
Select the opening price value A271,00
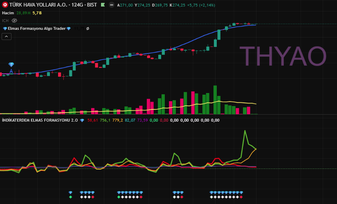(x=125, y=5)
